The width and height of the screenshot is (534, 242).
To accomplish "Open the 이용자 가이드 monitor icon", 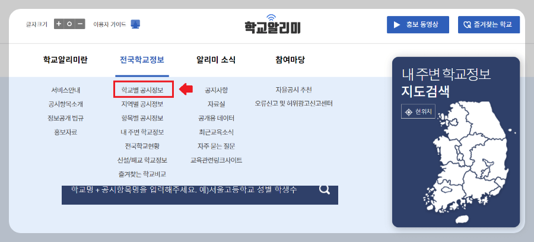I will tap(135, 24).
